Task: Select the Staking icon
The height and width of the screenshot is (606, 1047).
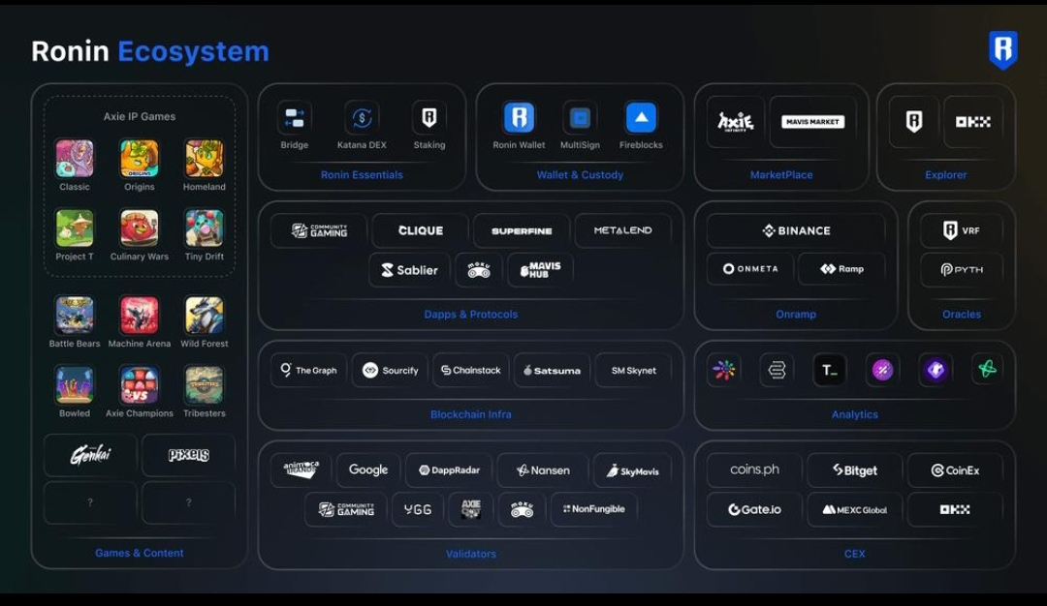Action: pos(428,118)
